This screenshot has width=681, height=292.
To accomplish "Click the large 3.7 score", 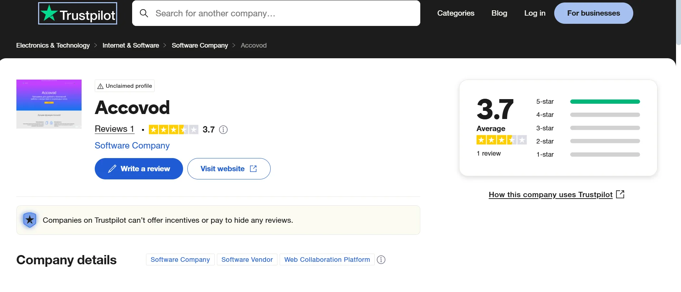I will click(495, 109).
